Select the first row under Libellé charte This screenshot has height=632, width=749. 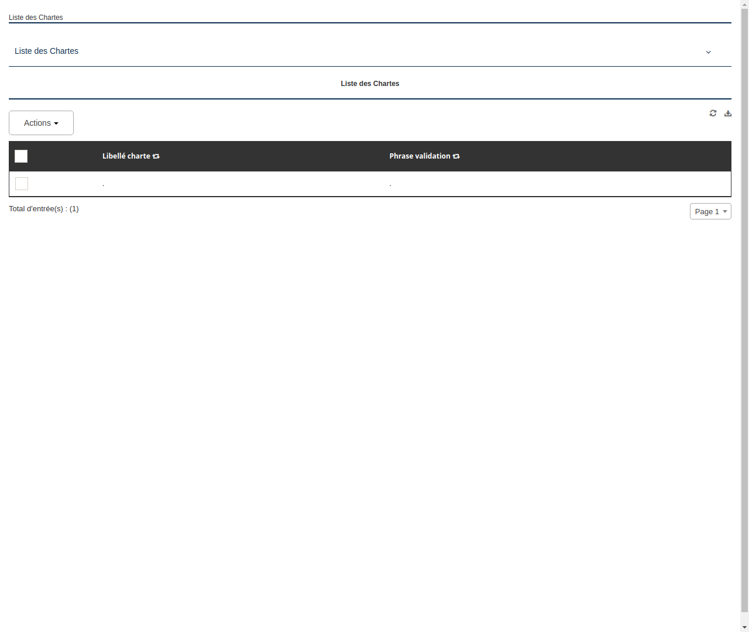coord(104,184)
